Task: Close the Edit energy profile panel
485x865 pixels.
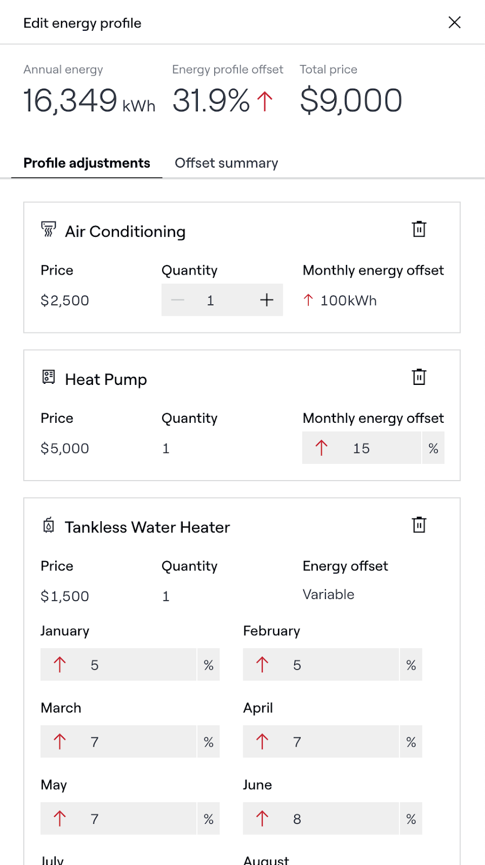Action: (455, 22)
